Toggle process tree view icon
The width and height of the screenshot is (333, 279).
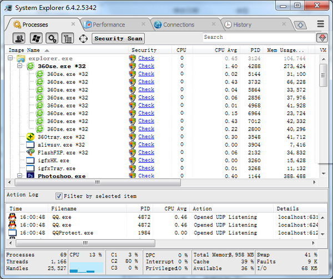pyautogui.click(x=68, y=38)
